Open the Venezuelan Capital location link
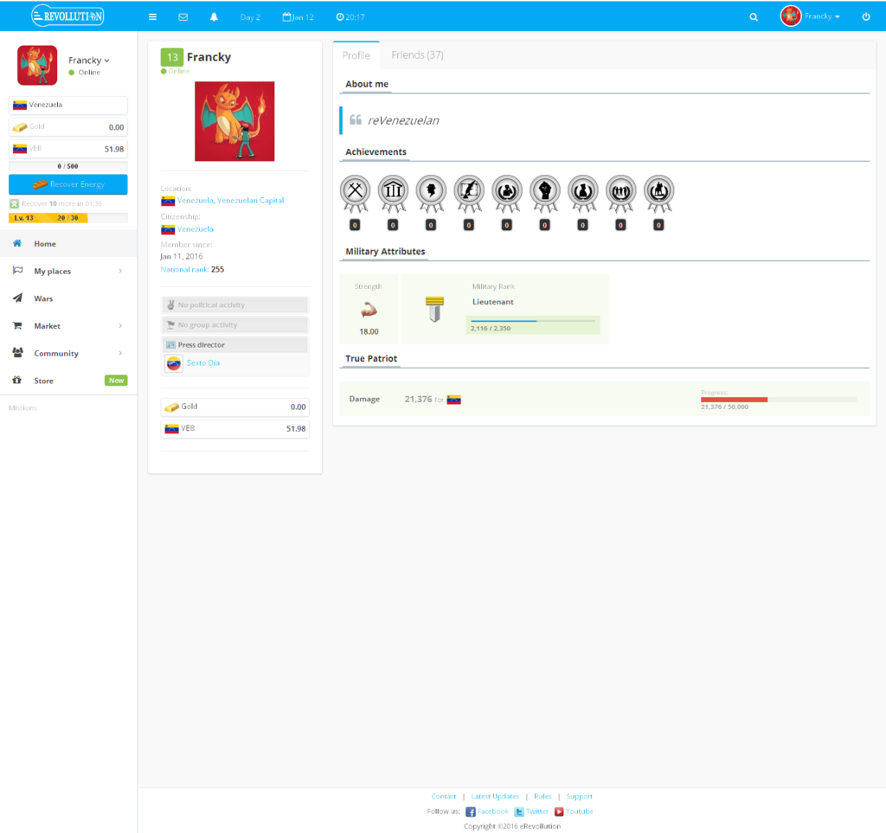886x833 pixels. [x=250, y=201]
